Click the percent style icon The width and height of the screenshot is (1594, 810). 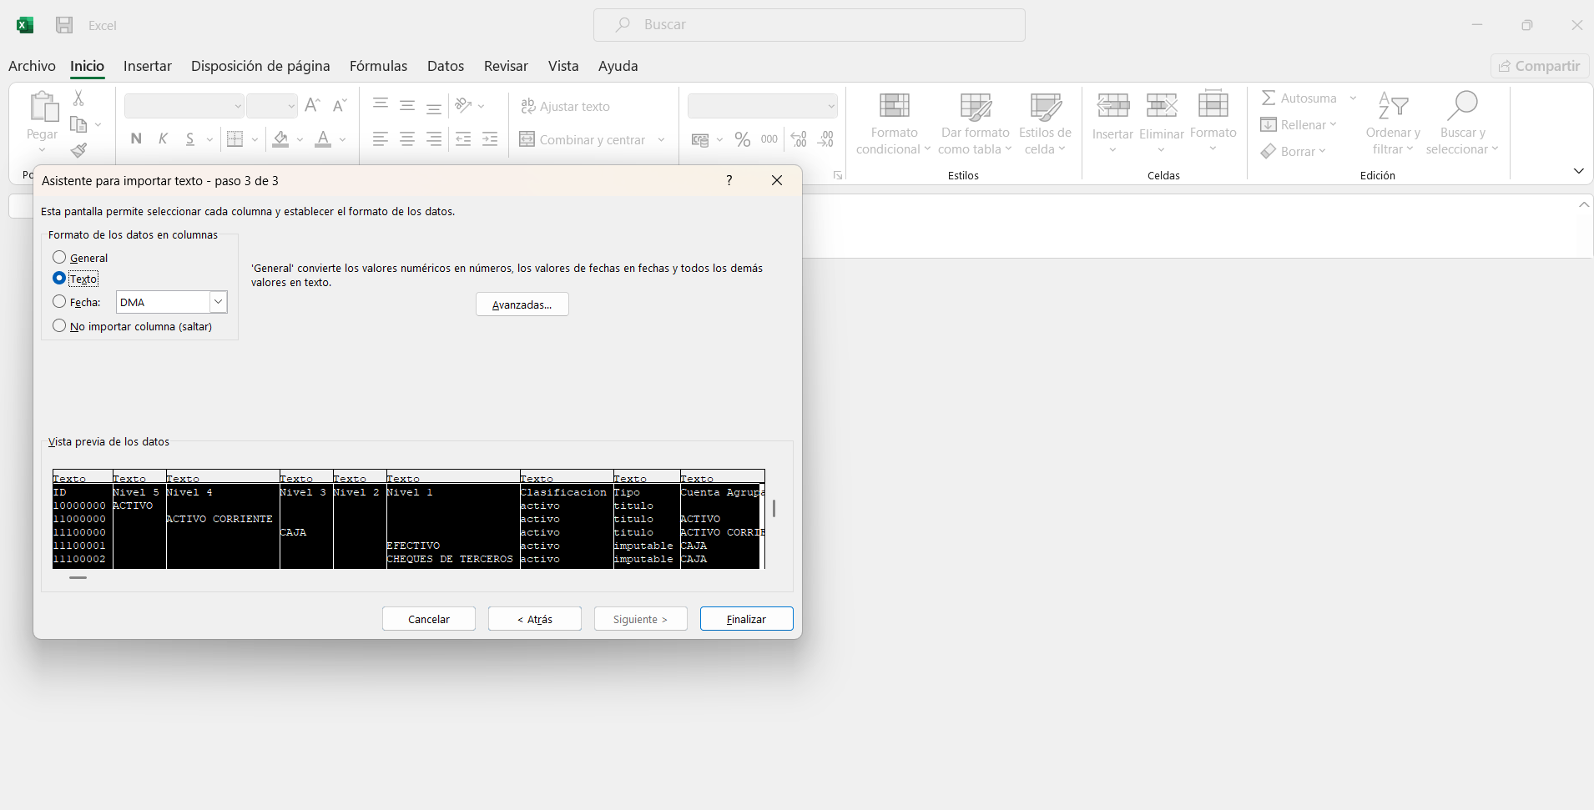[742, 140]
